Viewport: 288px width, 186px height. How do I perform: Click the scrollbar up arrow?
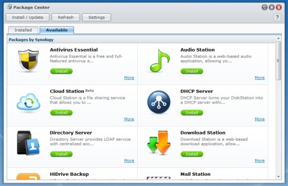pyautogui.click(x=278, y=38)
